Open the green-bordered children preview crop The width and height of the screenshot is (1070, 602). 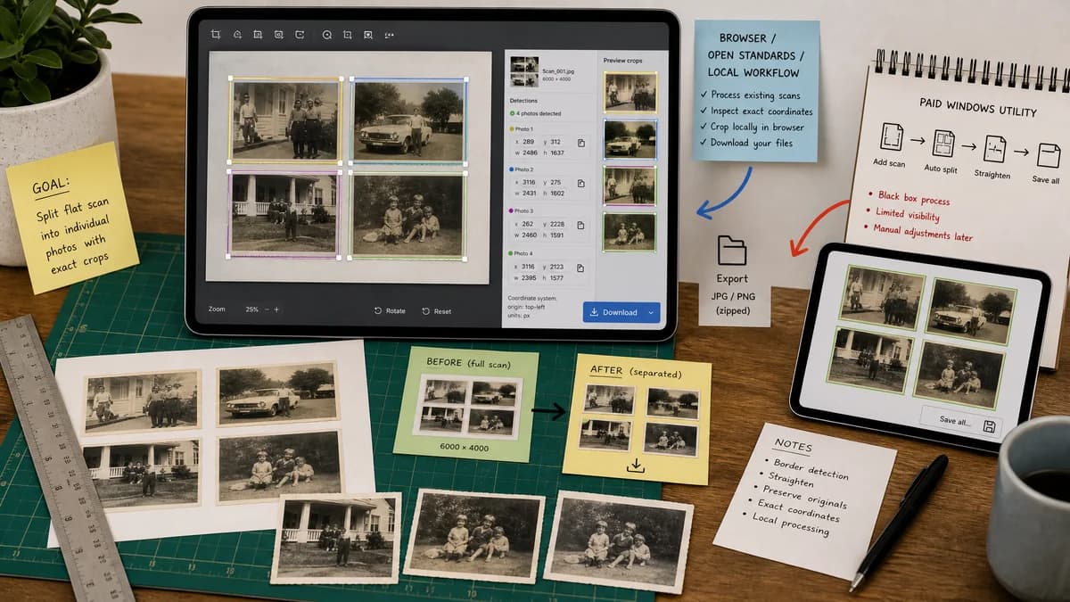tap(630, 232)
